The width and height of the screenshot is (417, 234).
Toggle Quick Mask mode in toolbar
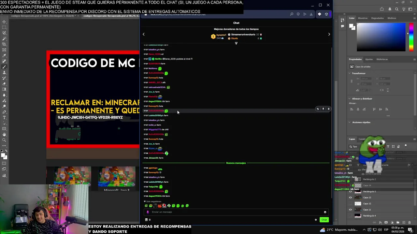pyautogui.click(x=4, y=163)
